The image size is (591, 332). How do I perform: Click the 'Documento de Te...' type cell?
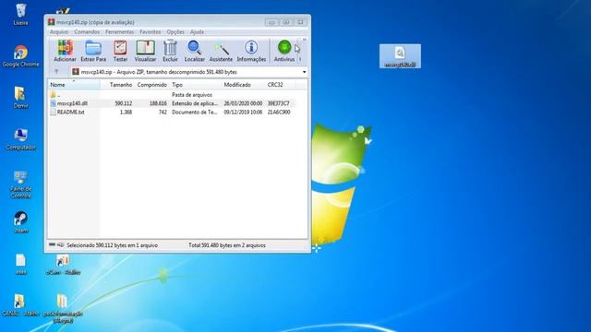[195, 113]
